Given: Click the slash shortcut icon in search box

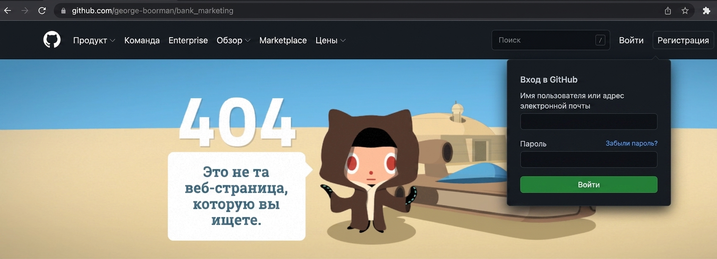Looking at the screenshot, I should [x=600, y=40].
